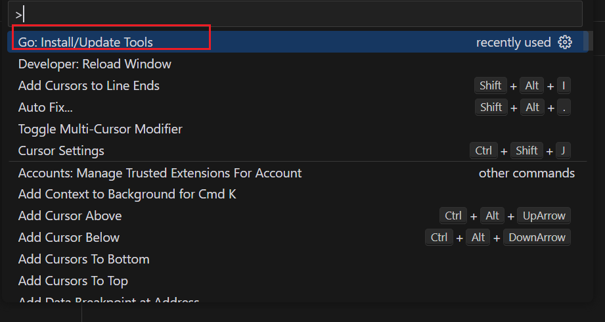This screenshot has width=605, height=322.
Task: Select Add Cursor Below command
Action: [69, 237]
